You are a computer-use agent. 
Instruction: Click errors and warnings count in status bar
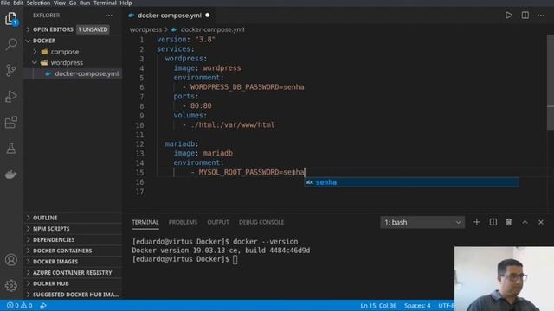point(19,305)
